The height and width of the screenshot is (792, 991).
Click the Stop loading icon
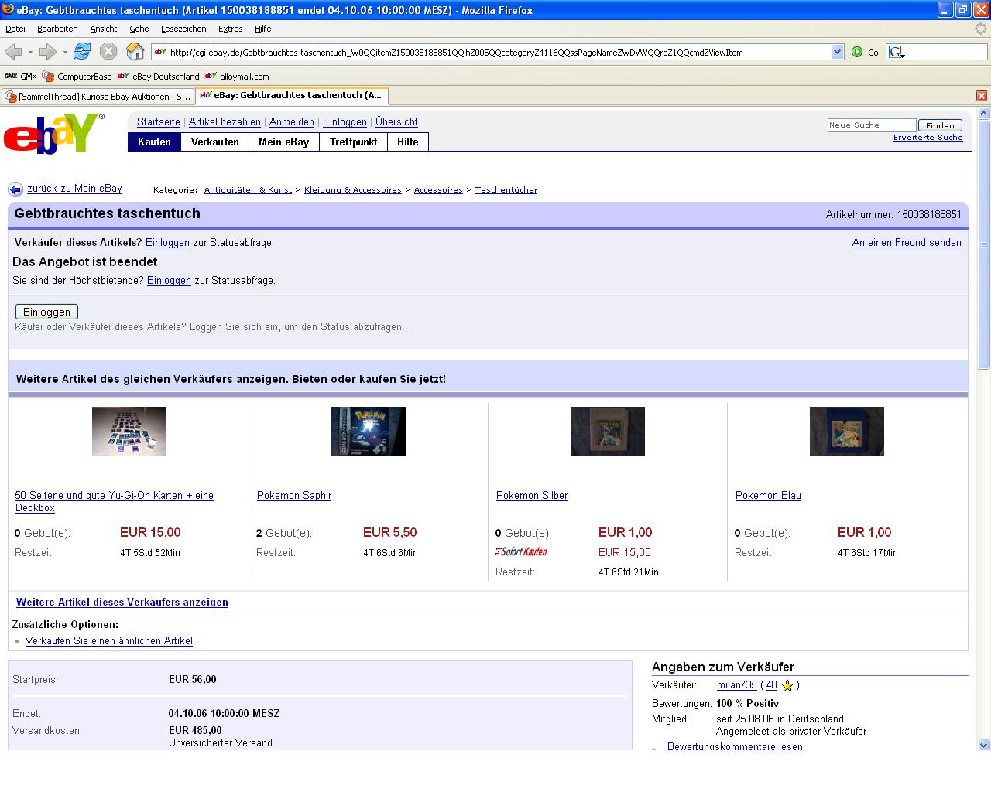(x=108, y=52)
